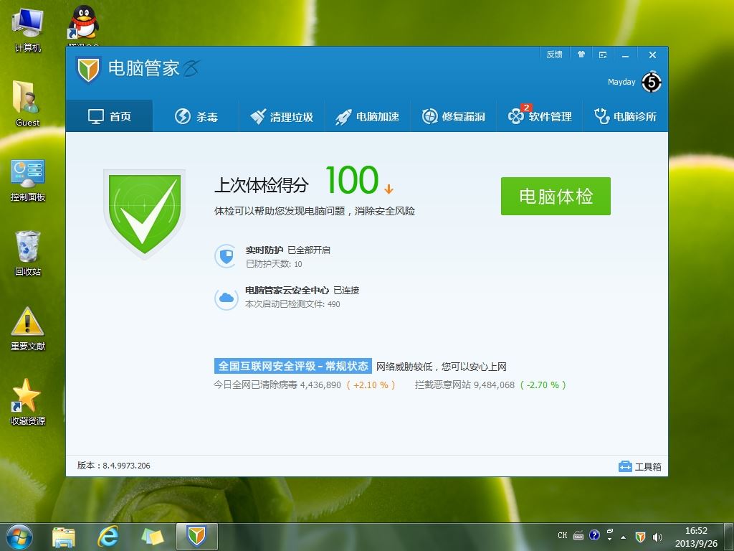Go to the 电脑加速 speed-up tab
The image size is (734, 551).
tap(368, 116)
